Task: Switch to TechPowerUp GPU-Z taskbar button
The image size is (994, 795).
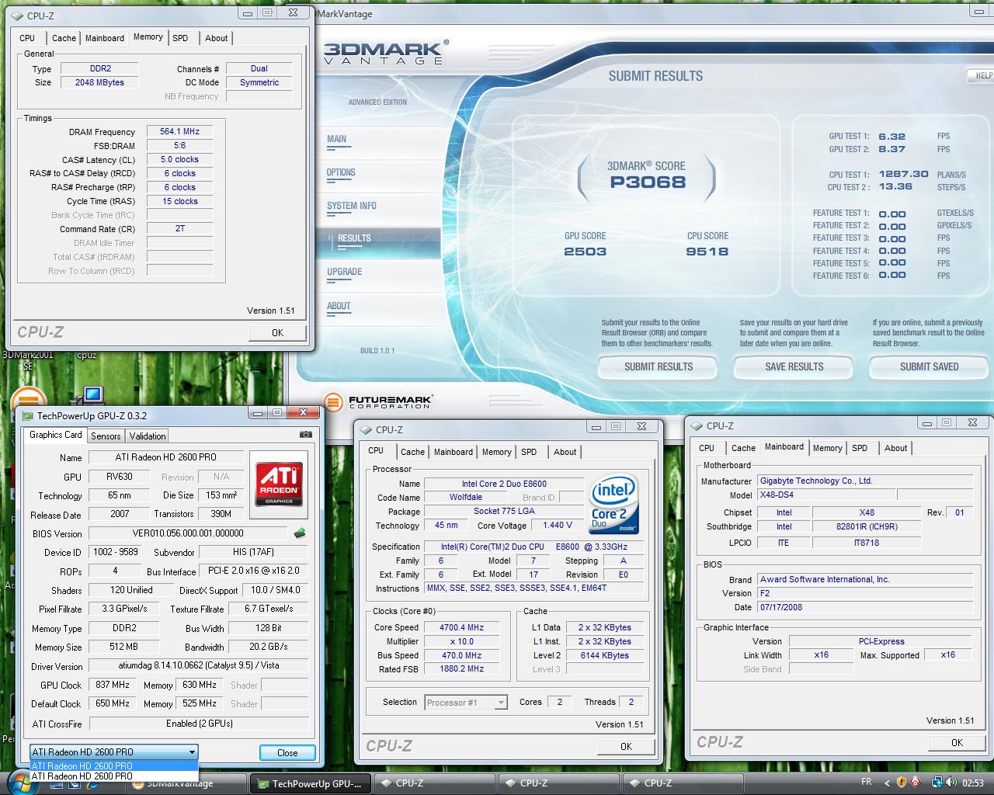Action: click(311, 783)
